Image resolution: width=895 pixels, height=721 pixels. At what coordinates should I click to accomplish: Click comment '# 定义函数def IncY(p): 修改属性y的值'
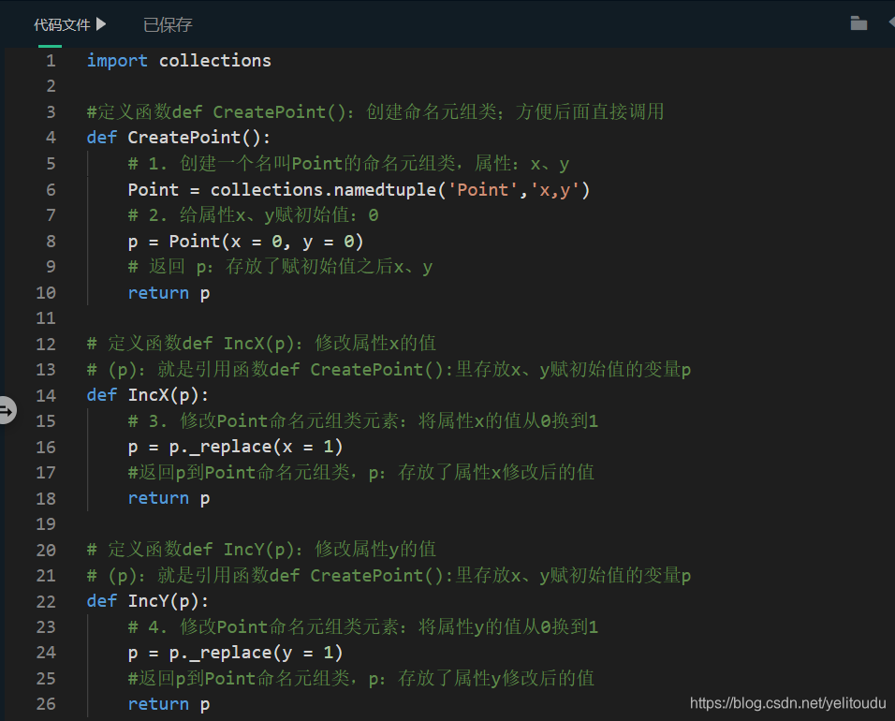point(261,550)
